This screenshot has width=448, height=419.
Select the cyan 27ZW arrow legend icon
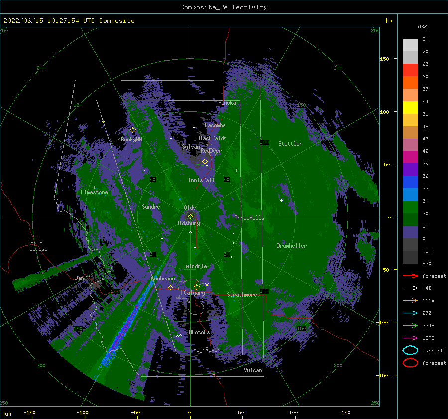410,313
